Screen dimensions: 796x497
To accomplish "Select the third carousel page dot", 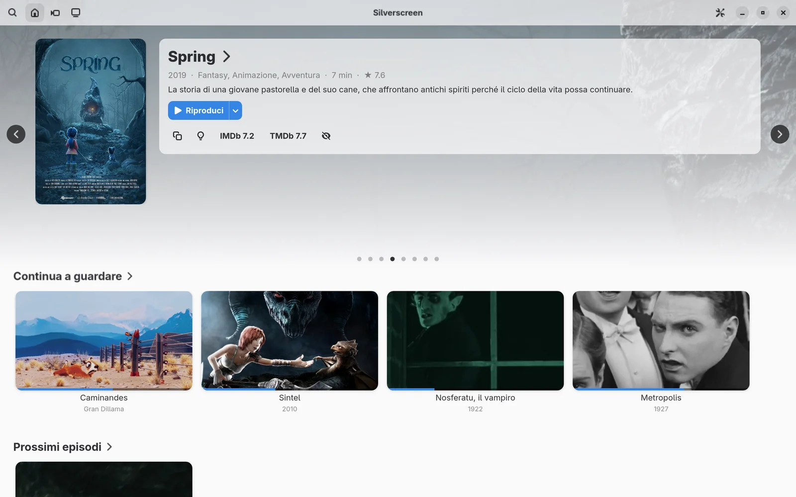I will click(381, 259).
